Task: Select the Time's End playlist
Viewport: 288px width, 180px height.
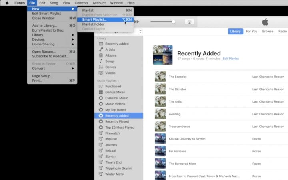Action: click(x=113, y=162)
